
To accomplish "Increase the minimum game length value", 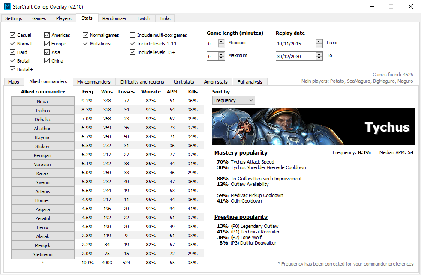I will pos(221,41).
